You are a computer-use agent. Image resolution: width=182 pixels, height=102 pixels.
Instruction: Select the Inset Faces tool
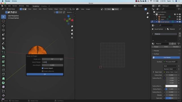(x=3, y=61)
